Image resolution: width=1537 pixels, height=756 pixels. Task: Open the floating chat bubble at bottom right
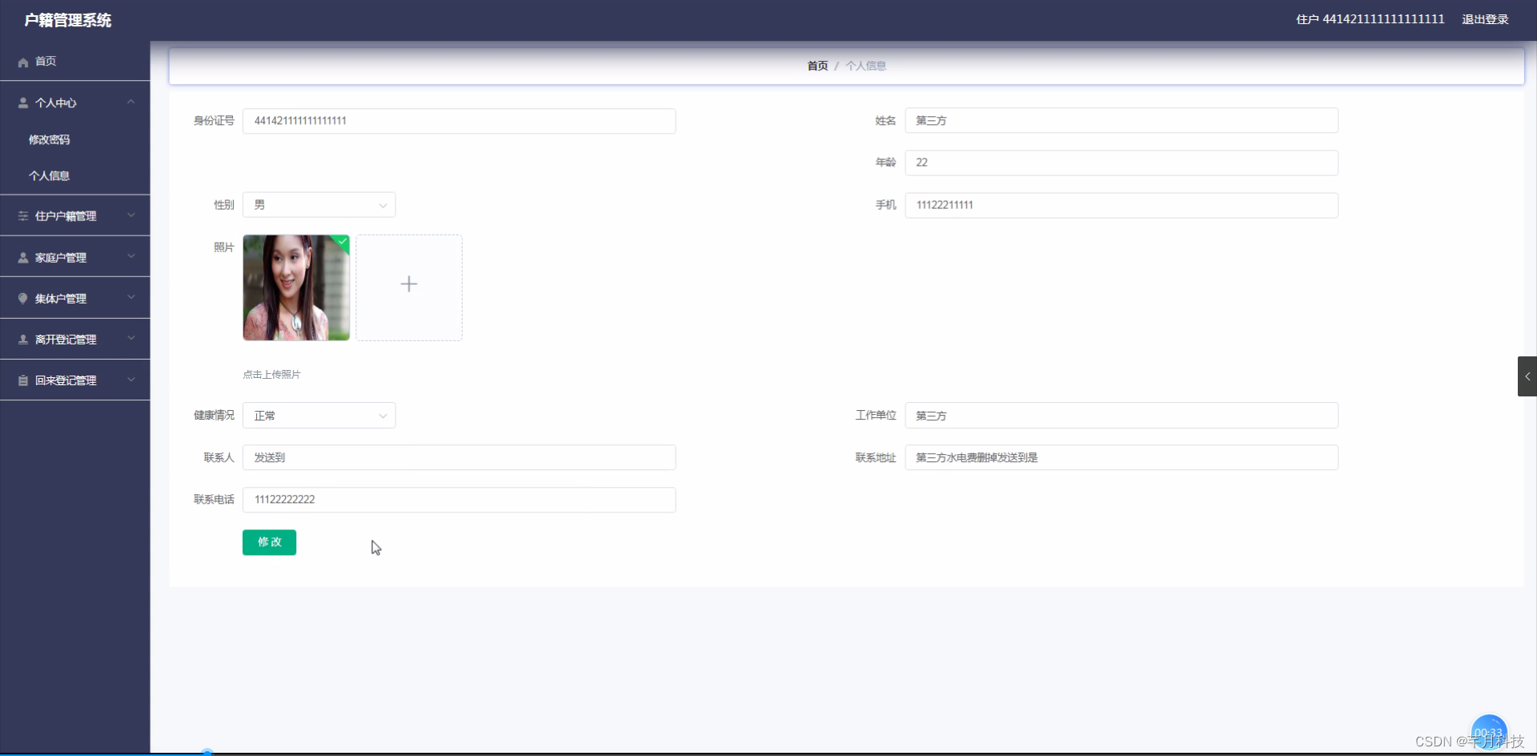[x=1488, y=730]
